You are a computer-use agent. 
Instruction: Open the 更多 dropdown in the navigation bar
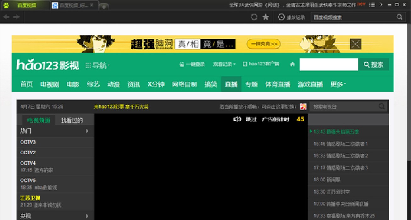pos(338,84)
